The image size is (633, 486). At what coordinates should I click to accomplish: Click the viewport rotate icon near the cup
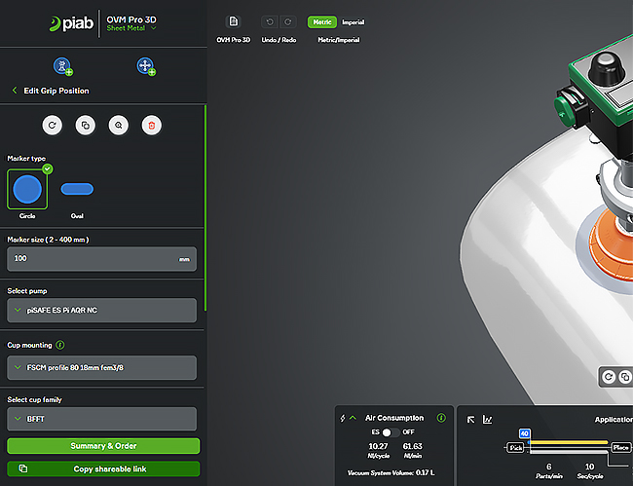pos(609,378)
